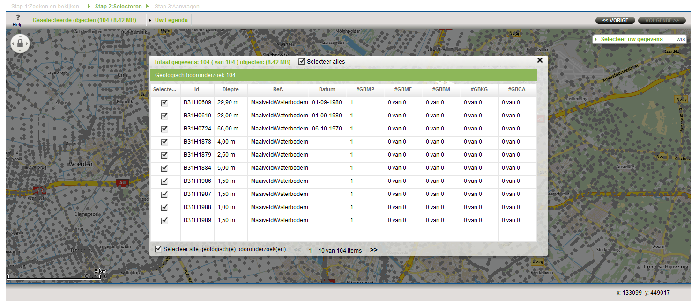Toggle Selecteer alle geologisch(e) booronderzoek(en) checkbox
The image size is (699, 304).
[x=158, y=249]
